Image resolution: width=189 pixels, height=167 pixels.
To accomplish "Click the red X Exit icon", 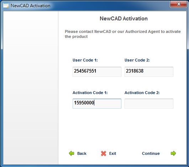I will tap(104, 153).
